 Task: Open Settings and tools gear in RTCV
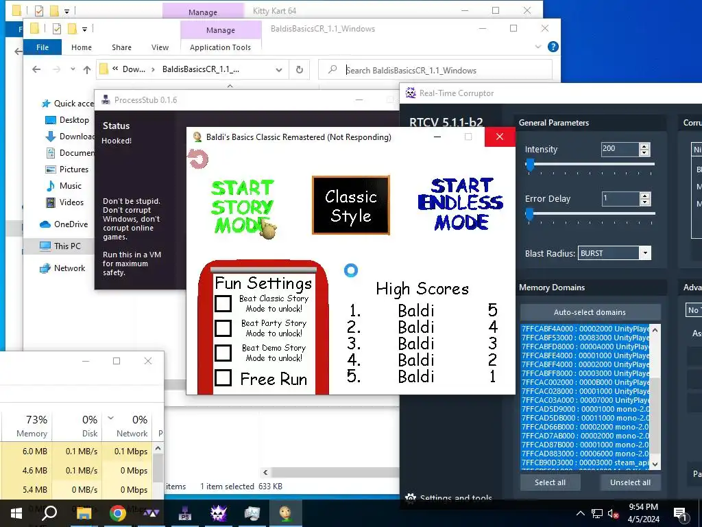[x=410, y=497]
